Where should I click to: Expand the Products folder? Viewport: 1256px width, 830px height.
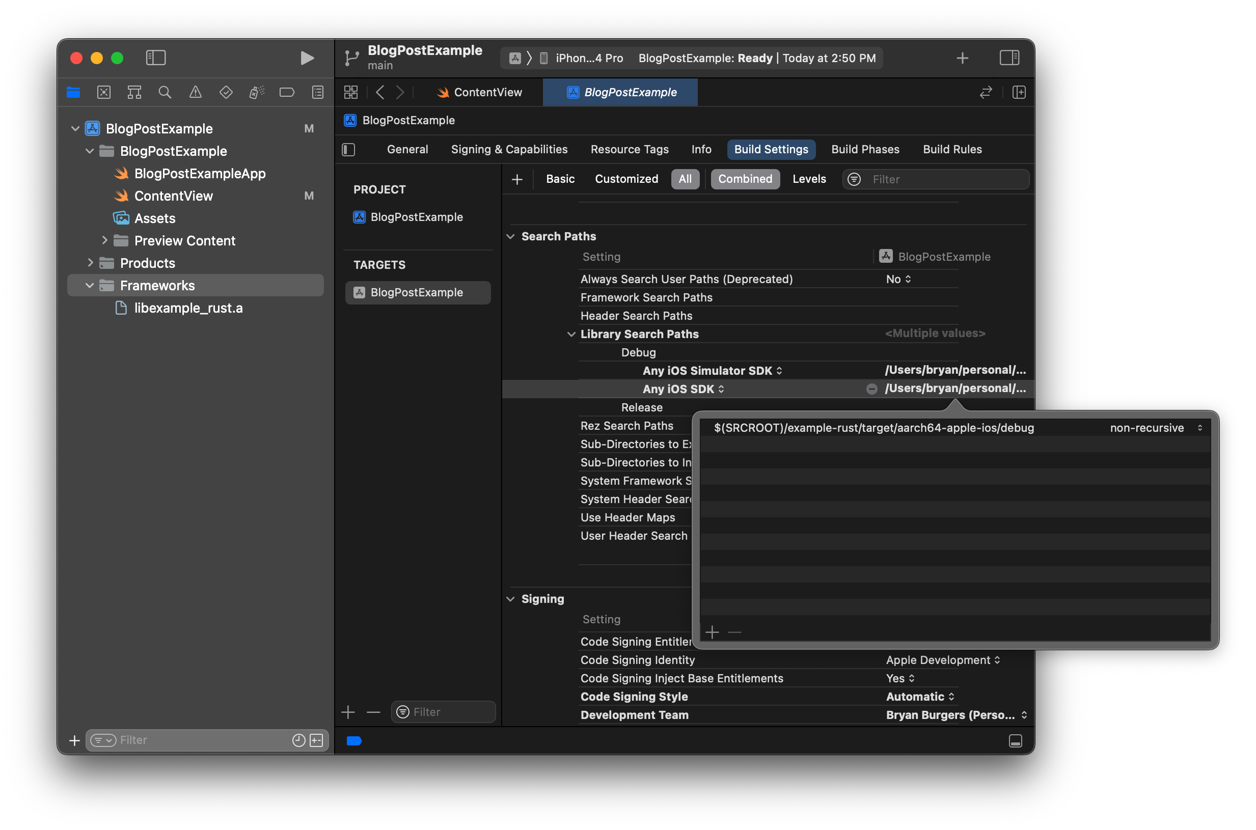(90, 263)
